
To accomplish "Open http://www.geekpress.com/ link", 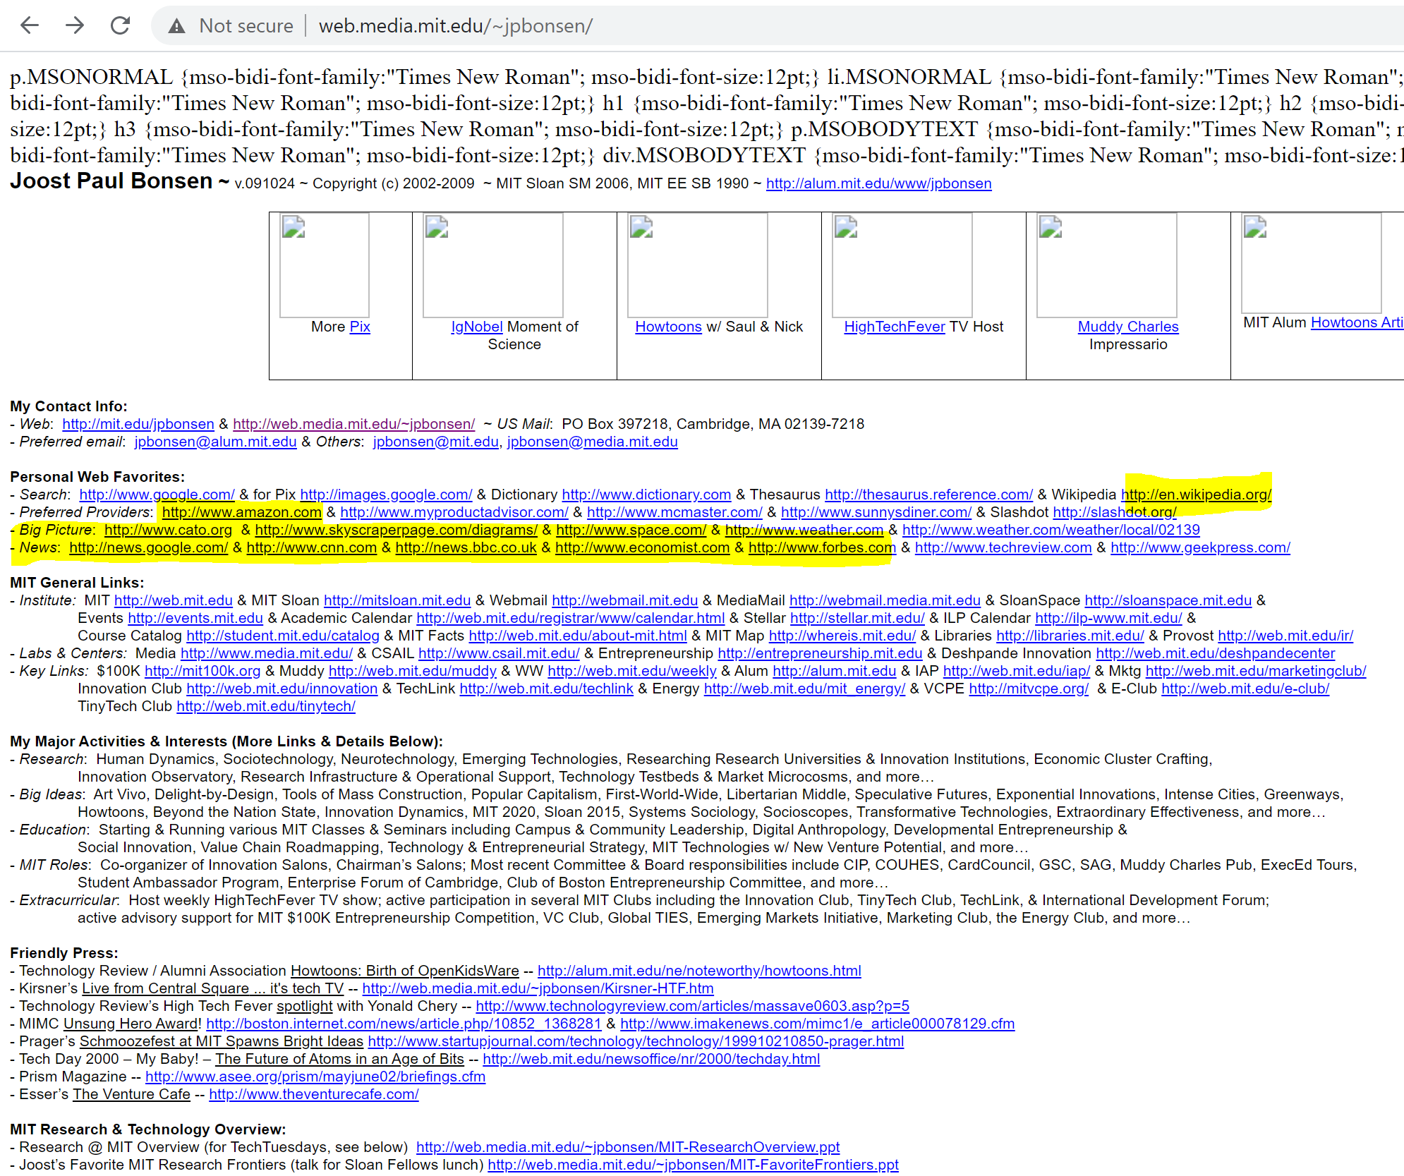I will tap(1200, 547).
